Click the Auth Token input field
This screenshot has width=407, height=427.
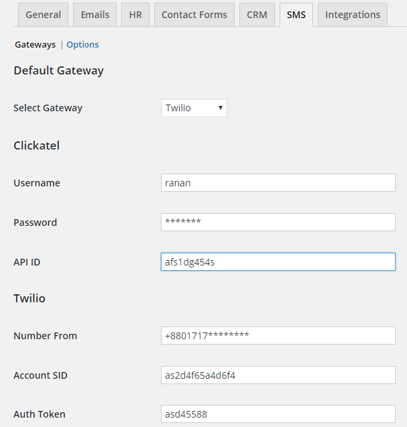pyautogui.click(x=278, y=414)
